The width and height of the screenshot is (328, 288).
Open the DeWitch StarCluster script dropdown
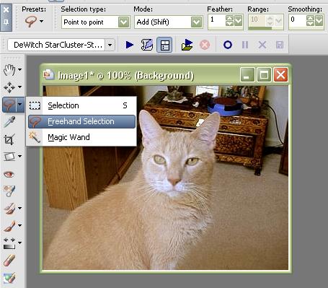pos(110,45)
